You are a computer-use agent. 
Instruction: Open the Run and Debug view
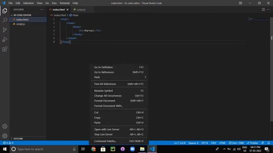pos(5,40)
